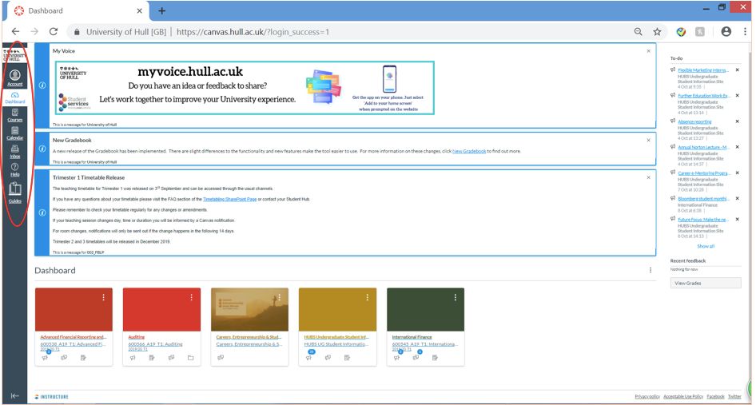This screenshot has width=756, height=405.
Task: Open Discussions icon on Careers, Entrepreneurship card
Action: click(x=221, y=357)
